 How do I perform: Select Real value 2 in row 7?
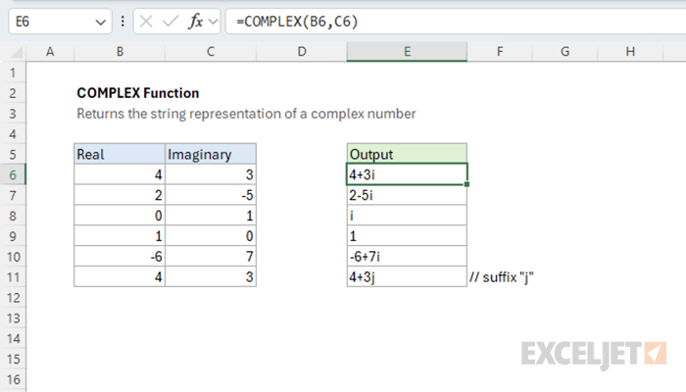[x=120, y=195]
